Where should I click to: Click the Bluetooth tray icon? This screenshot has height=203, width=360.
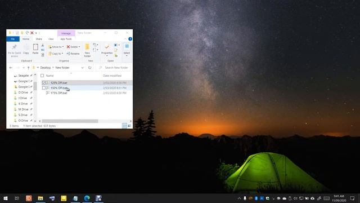tap(256, 198)
